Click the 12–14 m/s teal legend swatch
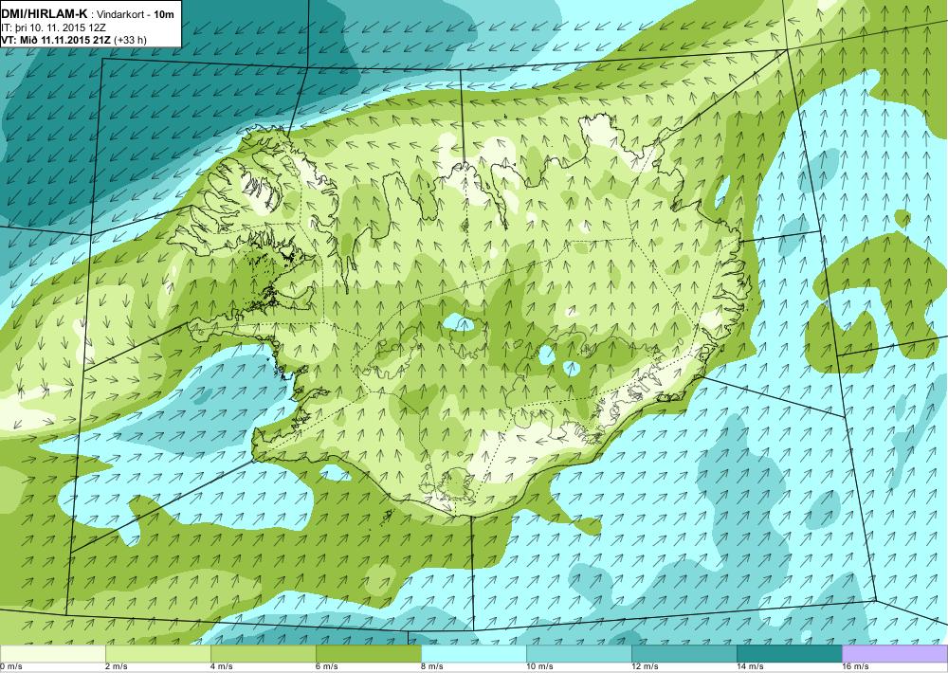Image resolution: width=948 pixels, height=673 pixels. coord(684,653)
